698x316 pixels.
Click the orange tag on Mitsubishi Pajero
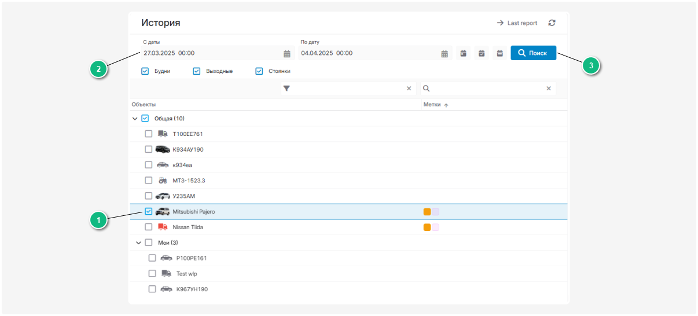tap(427, 212)
